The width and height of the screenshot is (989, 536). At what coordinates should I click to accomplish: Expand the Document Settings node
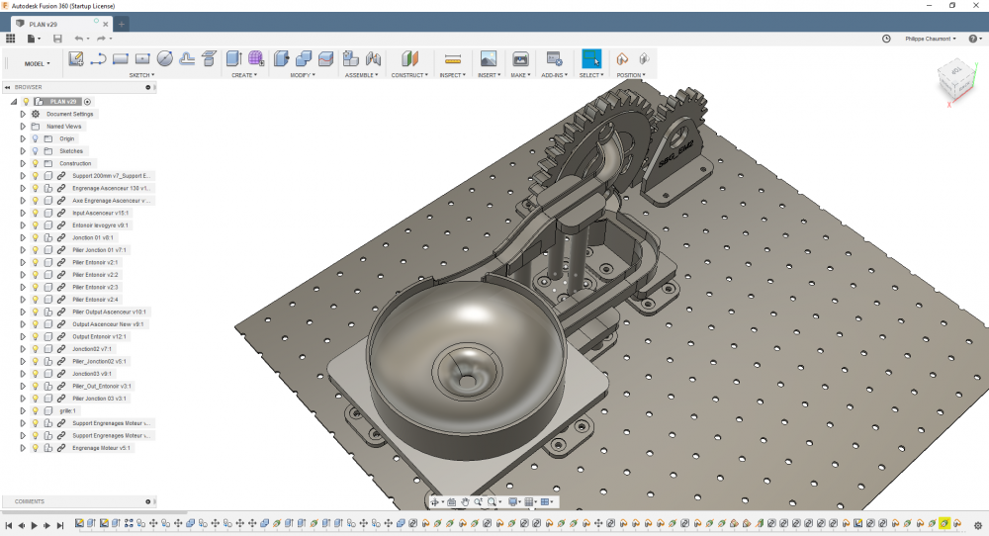(23, 114)
